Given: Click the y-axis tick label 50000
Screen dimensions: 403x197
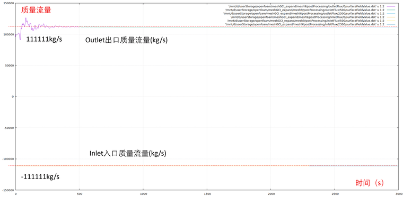Looking at the screenshot, I should 10,65.
